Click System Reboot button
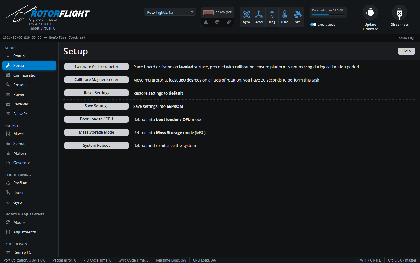The width and height of the screenshot is (420, 263). 97,146
